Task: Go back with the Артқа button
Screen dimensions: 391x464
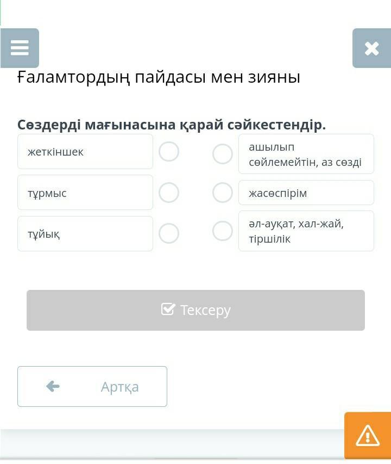Action: [x=92, y=386]
